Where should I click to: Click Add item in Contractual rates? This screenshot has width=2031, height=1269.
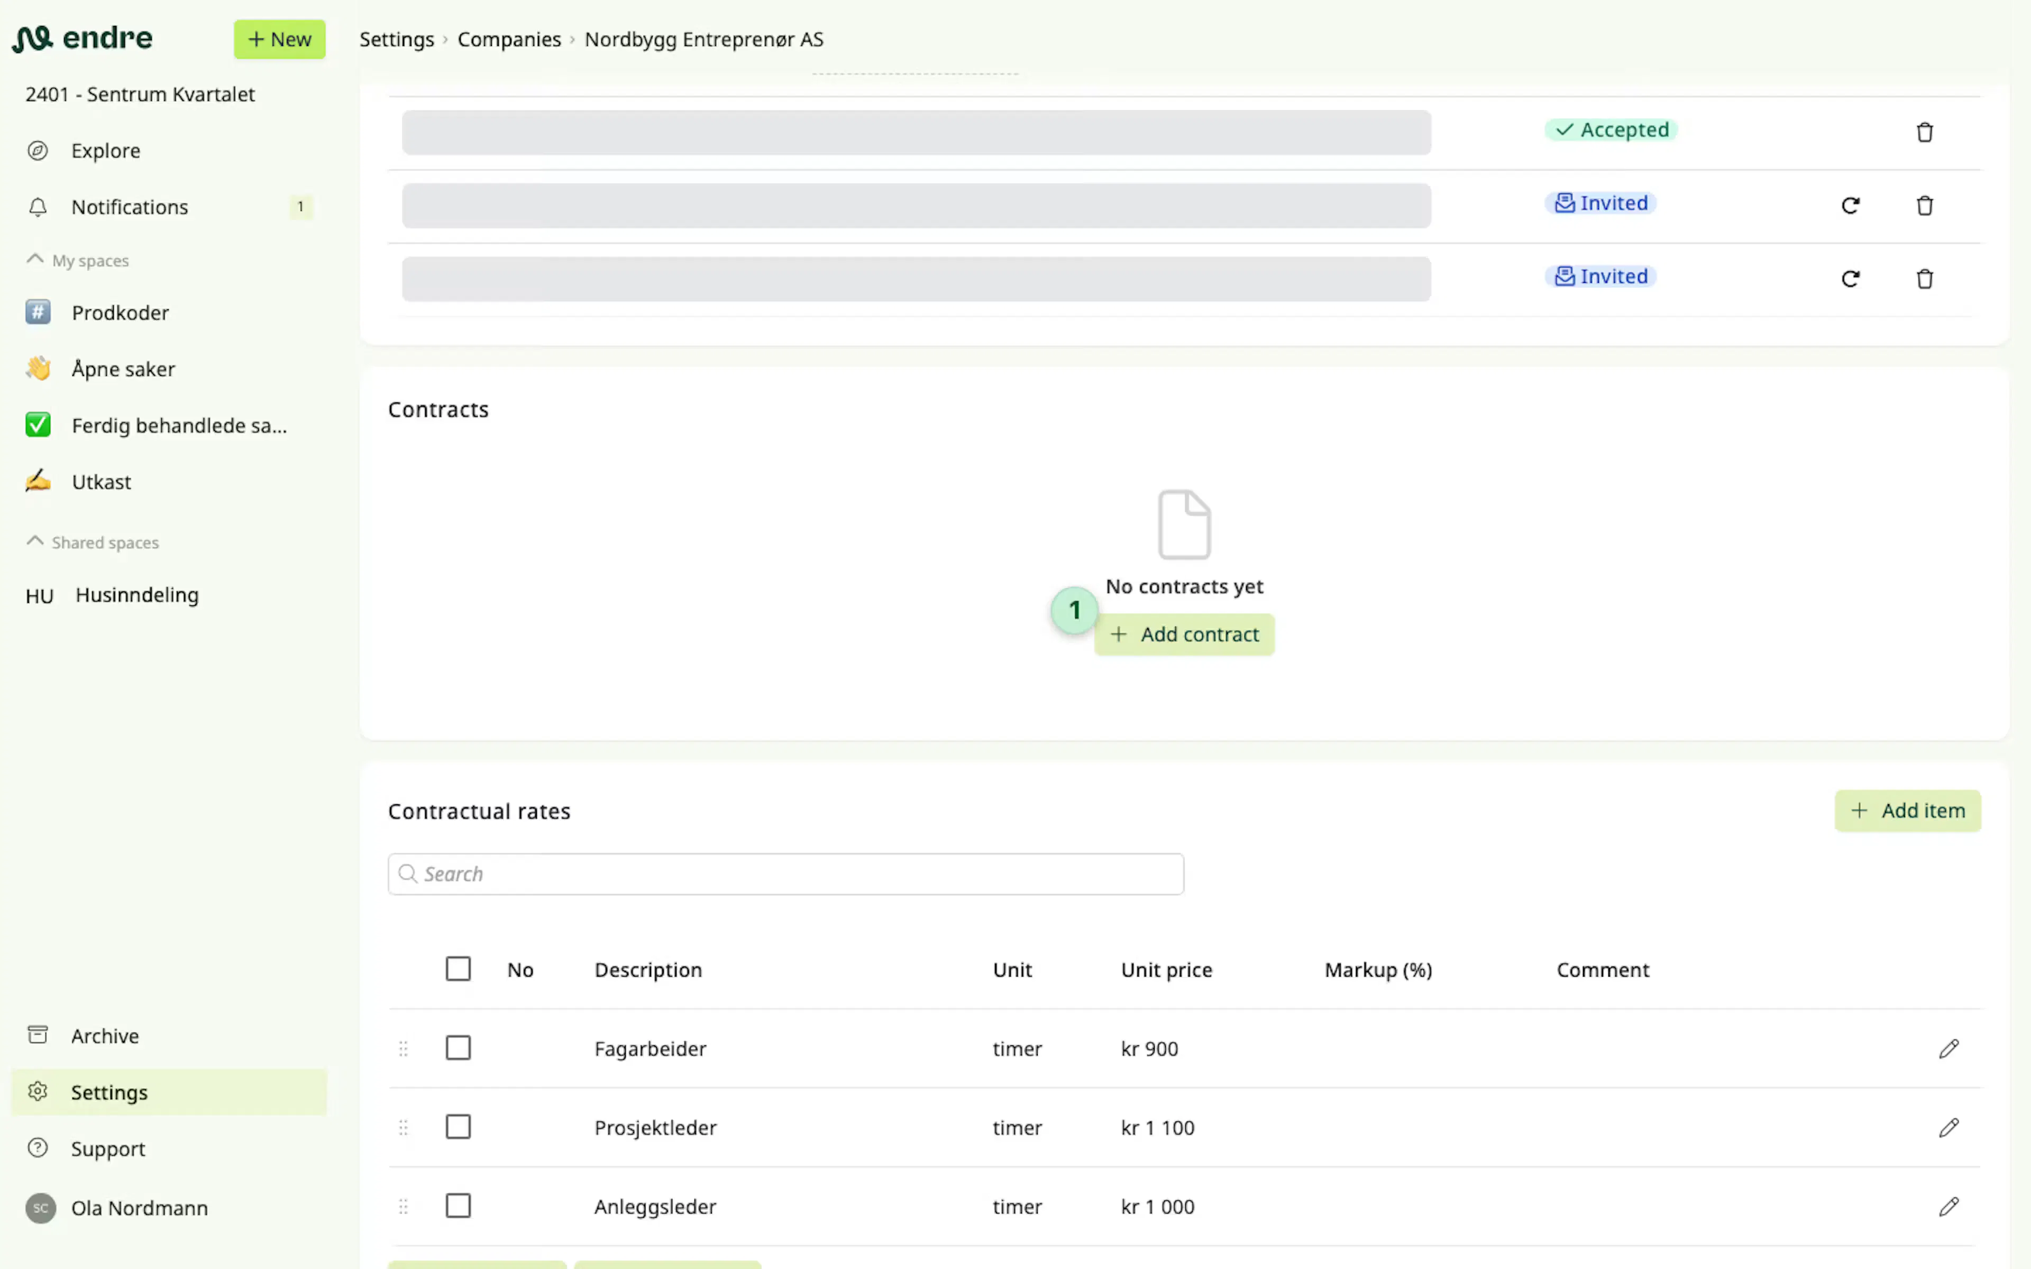[x=1908, y=811]
